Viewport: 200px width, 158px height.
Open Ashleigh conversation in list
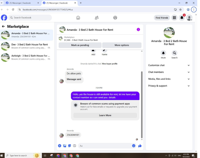coord(27,57)
